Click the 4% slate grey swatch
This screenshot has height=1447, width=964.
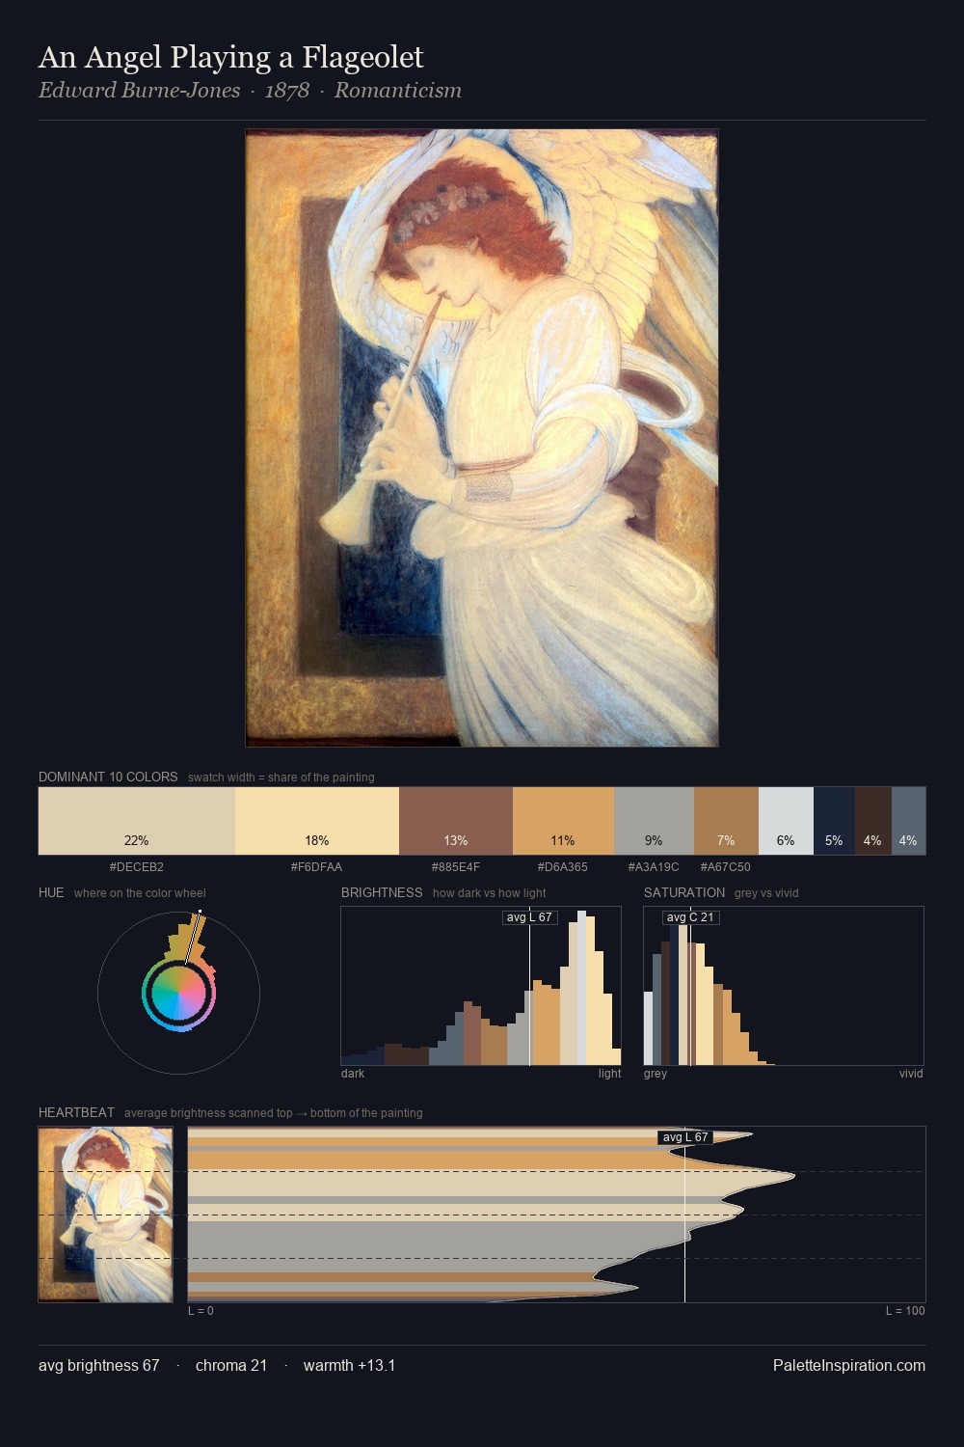(x=908, y=821)
